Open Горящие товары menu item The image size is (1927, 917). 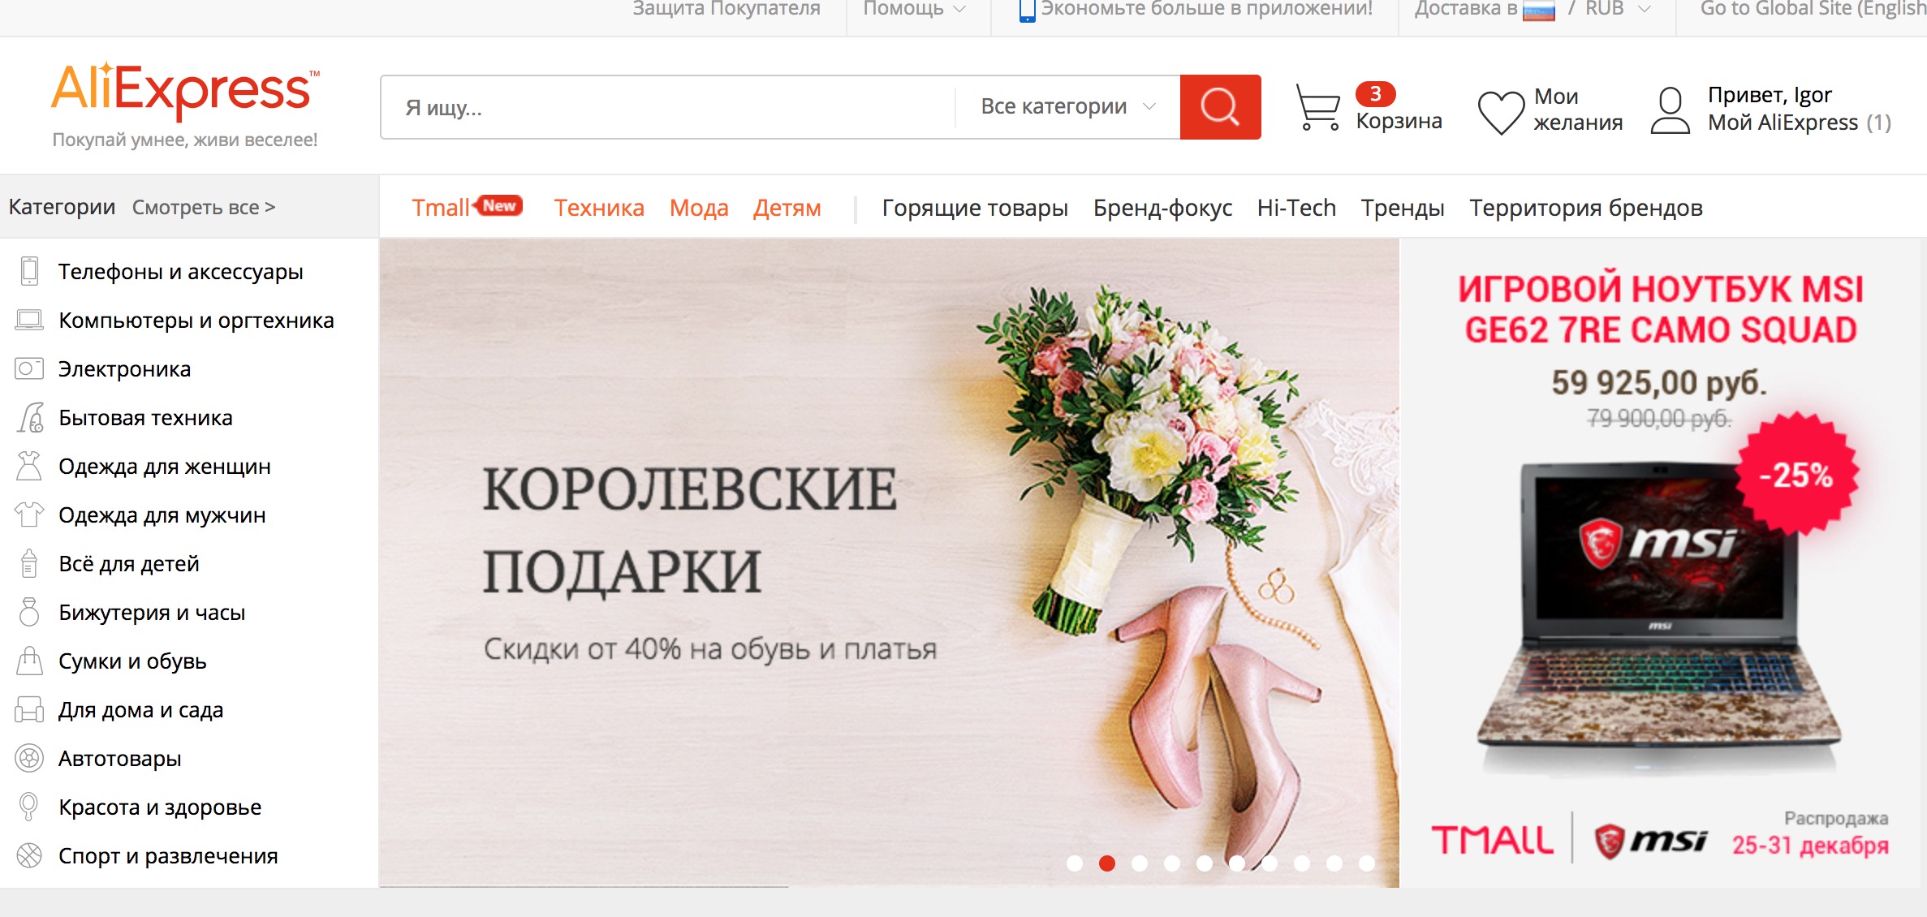(975, 208)
